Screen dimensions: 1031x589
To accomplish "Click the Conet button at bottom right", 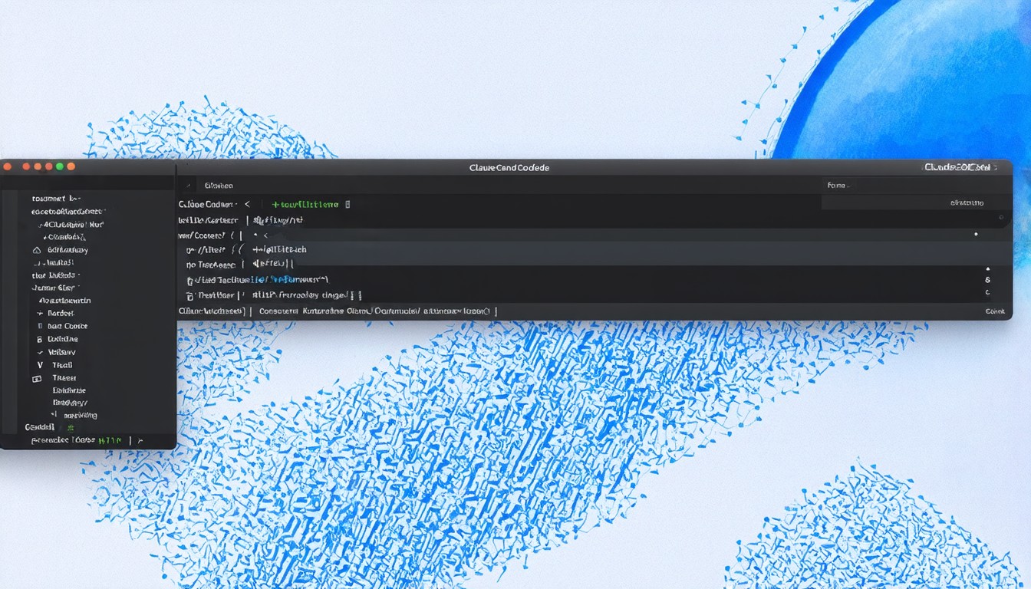I will point(995,311).
